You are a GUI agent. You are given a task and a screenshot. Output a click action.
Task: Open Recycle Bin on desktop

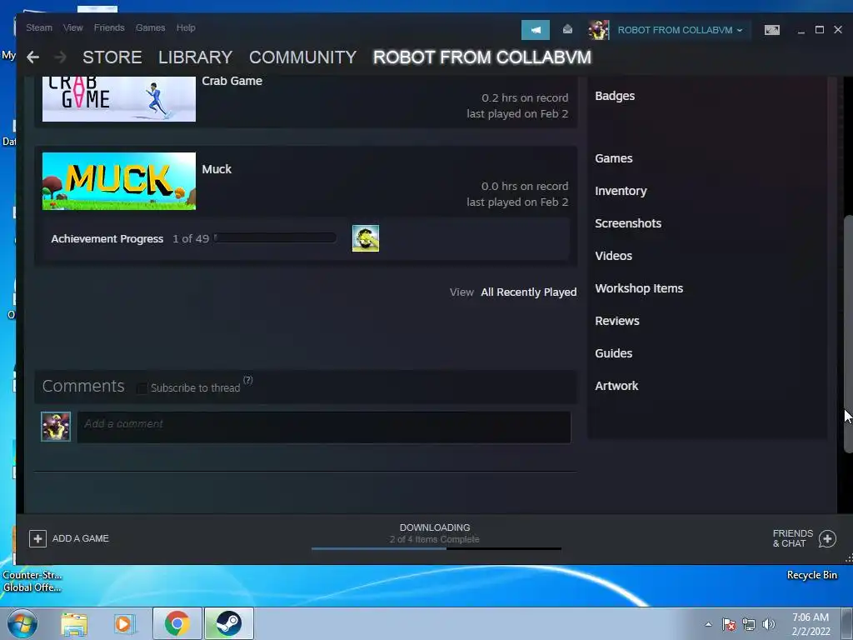point(811,575)
